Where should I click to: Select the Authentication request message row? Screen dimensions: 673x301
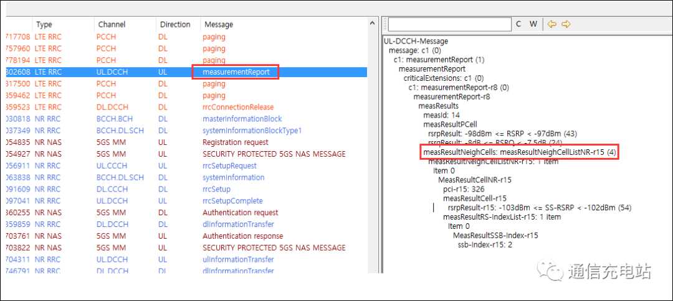coord(186,212)
